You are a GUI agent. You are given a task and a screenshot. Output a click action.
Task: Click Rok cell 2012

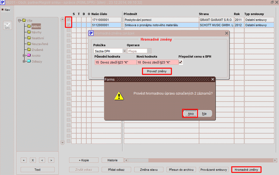pyautogui.click(x=239, y=25)
